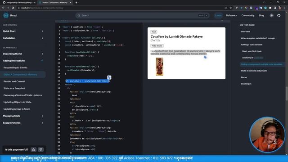Open State as a Snapshot link

pyautogui.click(x=14, y=88)
